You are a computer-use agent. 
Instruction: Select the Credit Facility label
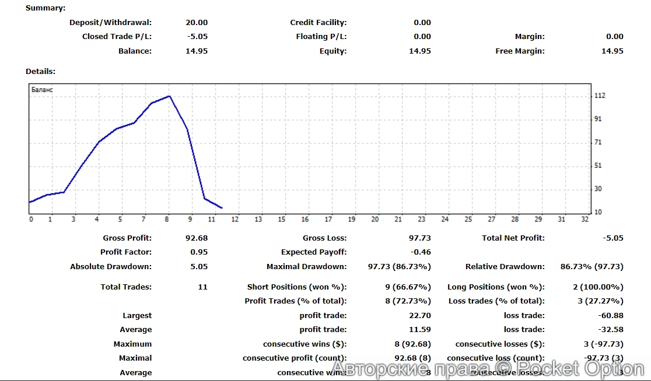pyautogui.click(x=318, y=22)
